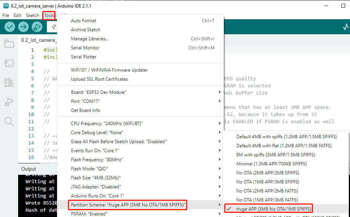Screen dimensions: 350x217
Task: Select Serial Plotter menu entry
Action: click(140, 57)
